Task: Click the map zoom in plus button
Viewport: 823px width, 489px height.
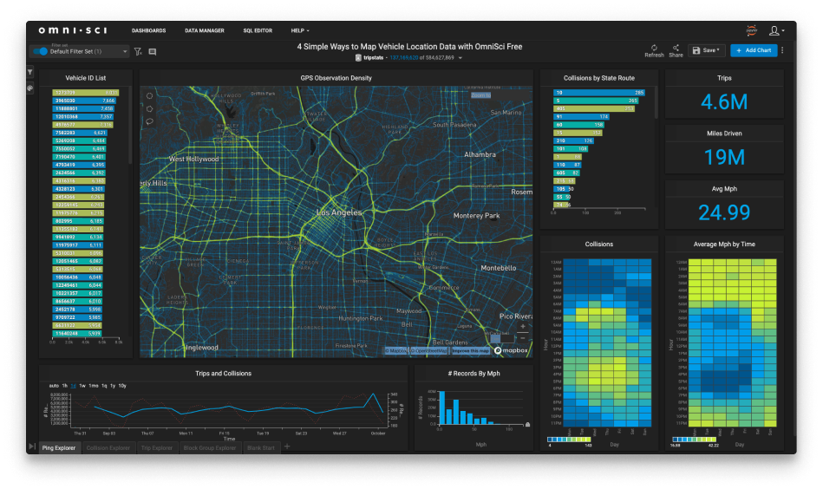Action: [x=523, y=326]
